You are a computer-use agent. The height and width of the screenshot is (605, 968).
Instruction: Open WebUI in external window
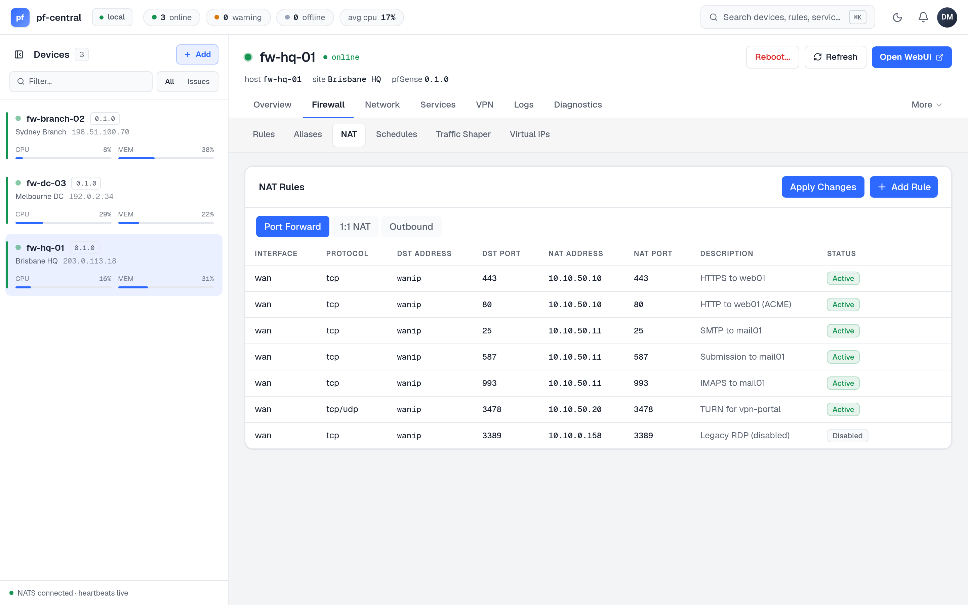click(912, 57)
